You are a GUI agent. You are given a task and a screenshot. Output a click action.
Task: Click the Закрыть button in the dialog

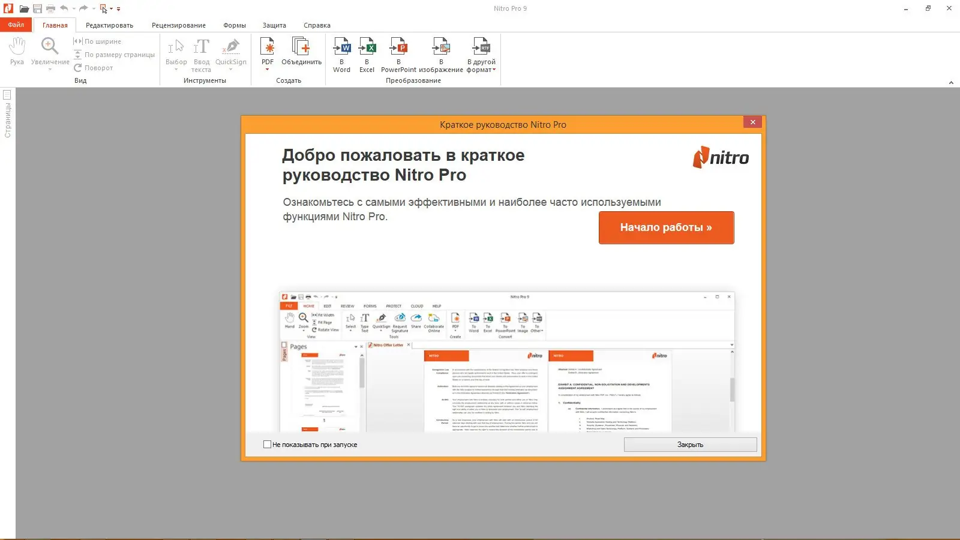(690, 445)
